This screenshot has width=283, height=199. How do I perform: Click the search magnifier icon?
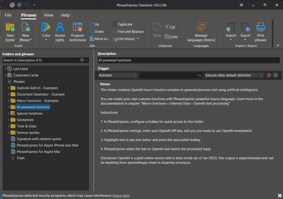(82, 60)
